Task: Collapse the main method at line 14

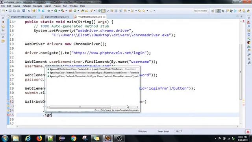Action: 15,22
